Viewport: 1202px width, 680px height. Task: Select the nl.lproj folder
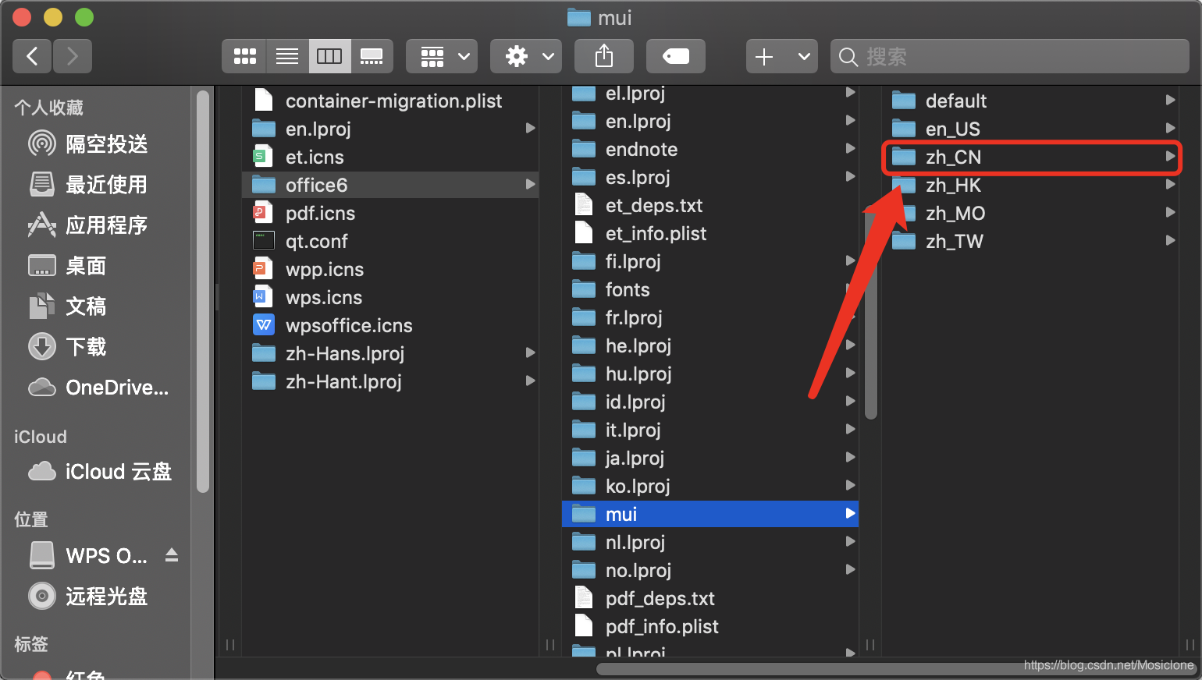click(710, 542)
